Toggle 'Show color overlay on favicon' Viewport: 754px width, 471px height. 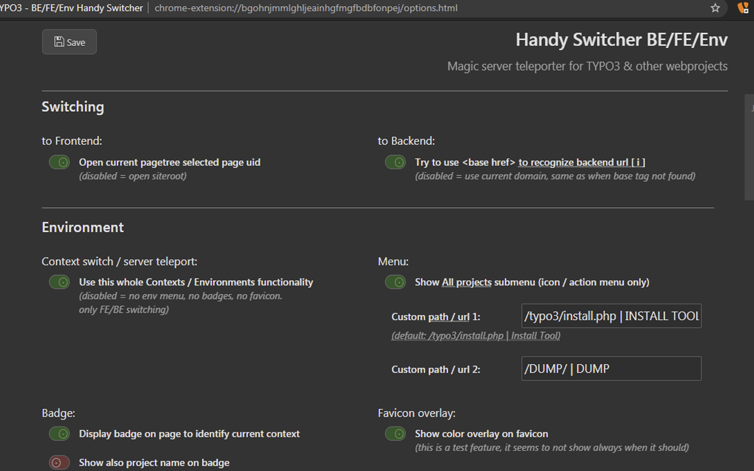395,434
